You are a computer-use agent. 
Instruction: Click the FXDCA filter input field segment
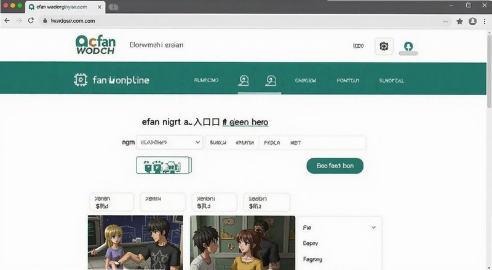click(312, 143)
